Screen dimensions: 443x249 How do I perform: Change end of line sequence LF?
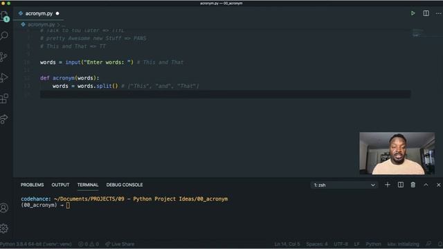pyautogui.click(x=357, y=244)
